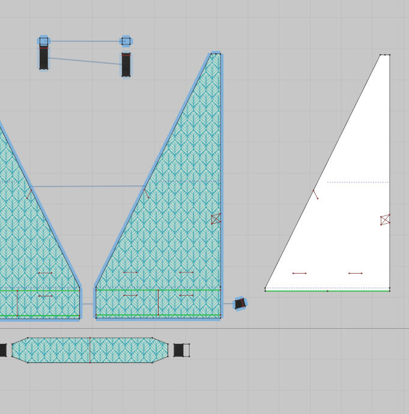
Task: Click the X-box stitch on patterned center piece
Action: [x=216, y=219]
